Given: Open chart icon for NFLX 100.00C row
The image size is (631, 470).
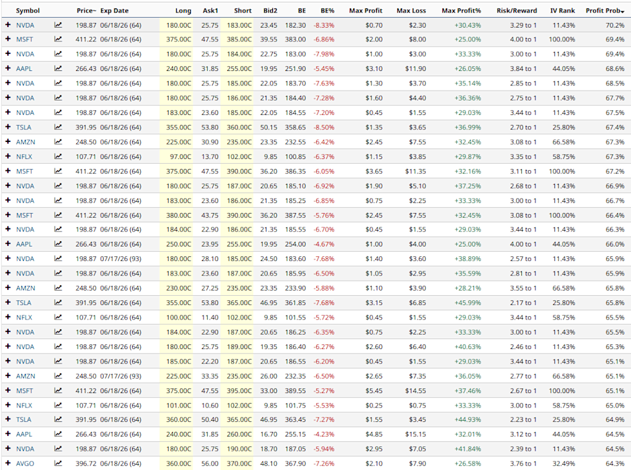Looking at the screenshot, I should (58, 317).
